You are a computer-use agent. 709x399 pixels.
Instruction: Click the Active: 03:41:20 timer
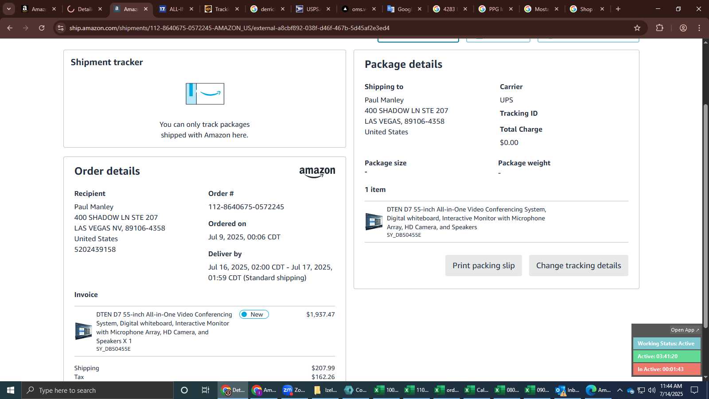(x=666, y=356)
